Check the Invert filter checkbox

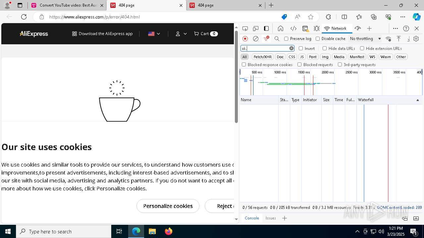coord(301,48)
